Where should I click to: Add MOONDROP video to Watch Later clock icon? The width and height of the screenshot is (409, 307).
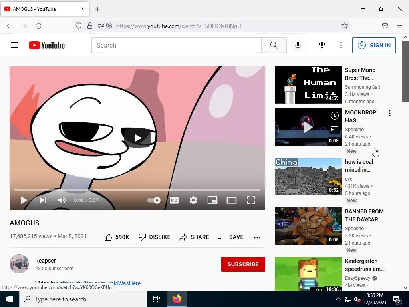click(x=334, y=116)
